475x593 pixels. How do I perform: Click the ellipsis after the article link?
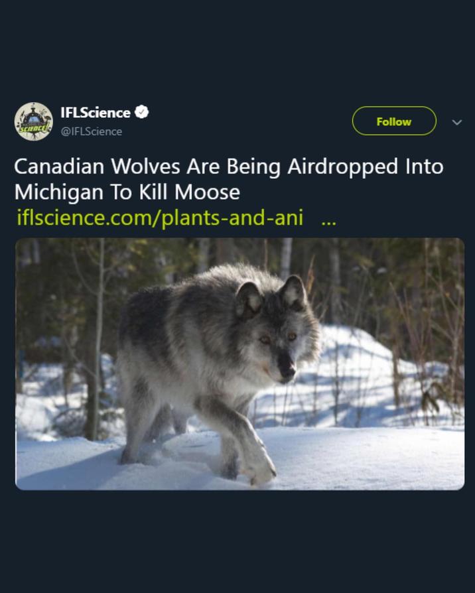[x=328, y=218]
